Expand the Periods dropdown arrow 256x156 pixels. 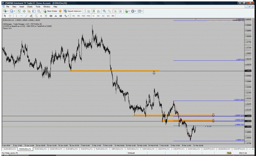[x=135, y=11]
